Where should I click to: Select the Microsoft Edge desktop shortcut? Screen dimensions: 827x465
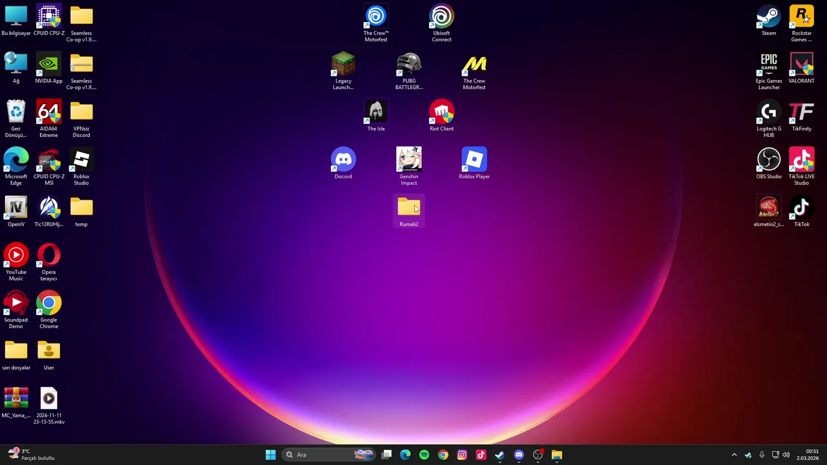(16, 167)
